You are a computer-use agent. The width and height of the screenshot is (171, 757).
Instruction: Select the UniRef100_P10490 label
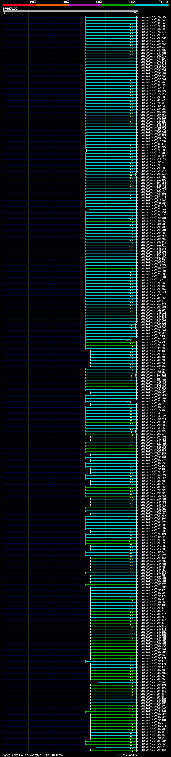153,336
